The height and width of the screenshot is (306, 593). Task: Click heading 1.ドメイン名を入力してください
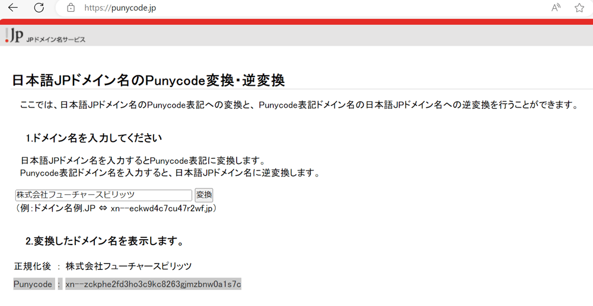click(x=94, y=138)
